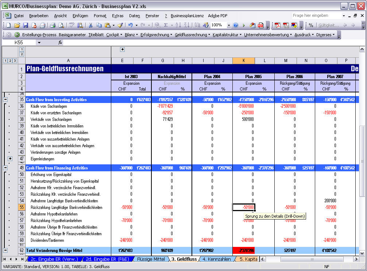Show column outline level 2
This screenshot has width=367, height=271.
tap(22, 54)
